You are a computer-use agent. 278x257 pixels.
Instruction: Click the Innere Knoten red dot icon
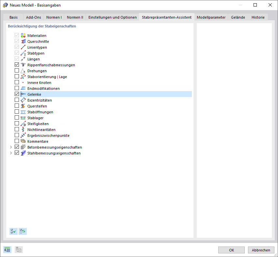point(23,83)
